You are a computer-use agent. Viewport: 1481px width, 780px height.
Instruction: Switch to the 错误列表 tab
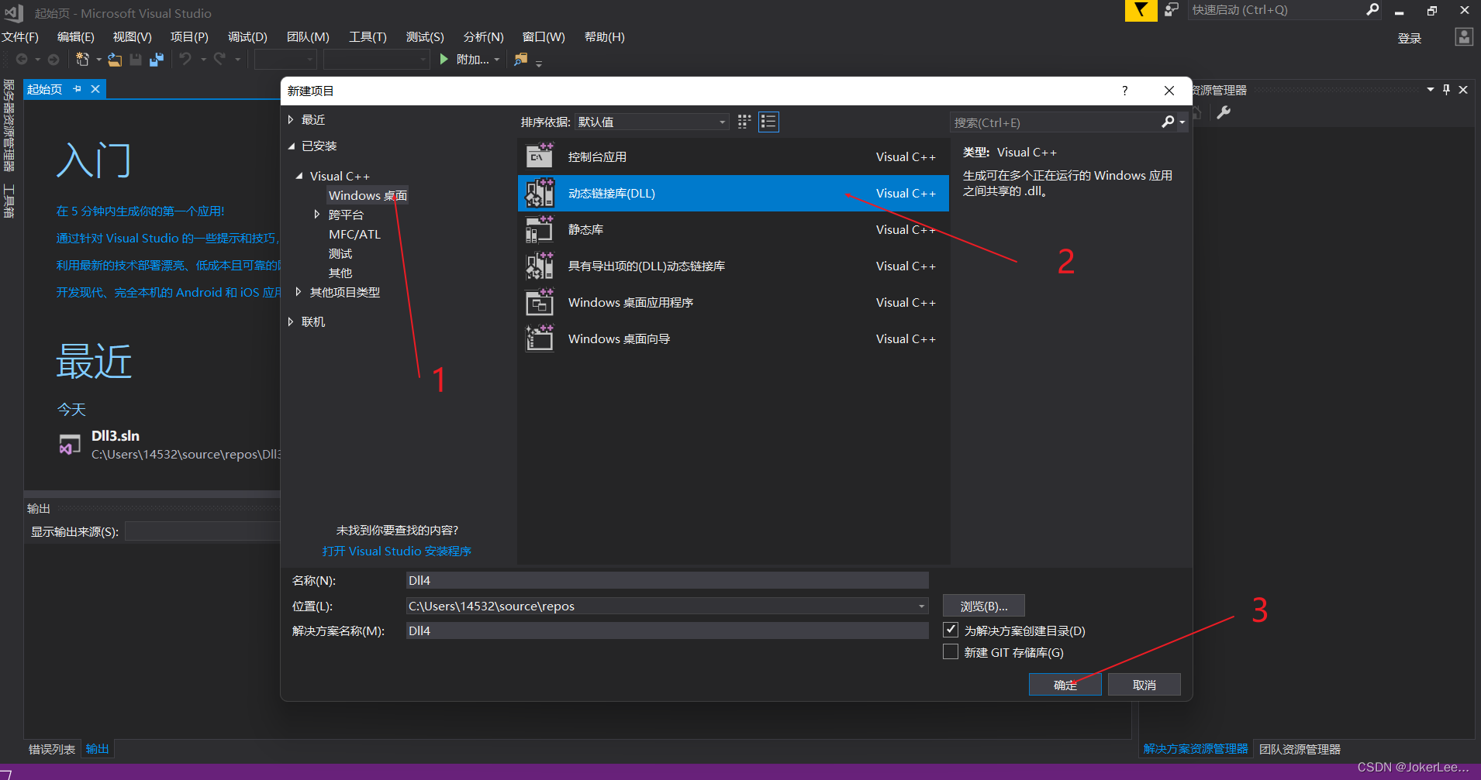[52, 749]
